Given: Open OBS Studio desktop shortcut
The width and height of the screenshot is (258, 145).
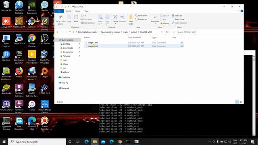Looking at the screenshot, I should pos(45,39).
